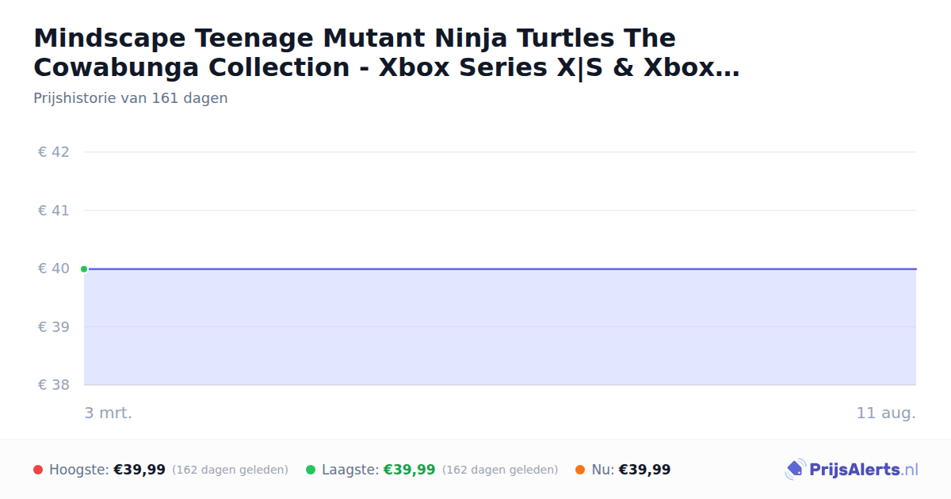951x499 pixels.
Task: Select the € 41 axis label
Action: click(54, 211)
